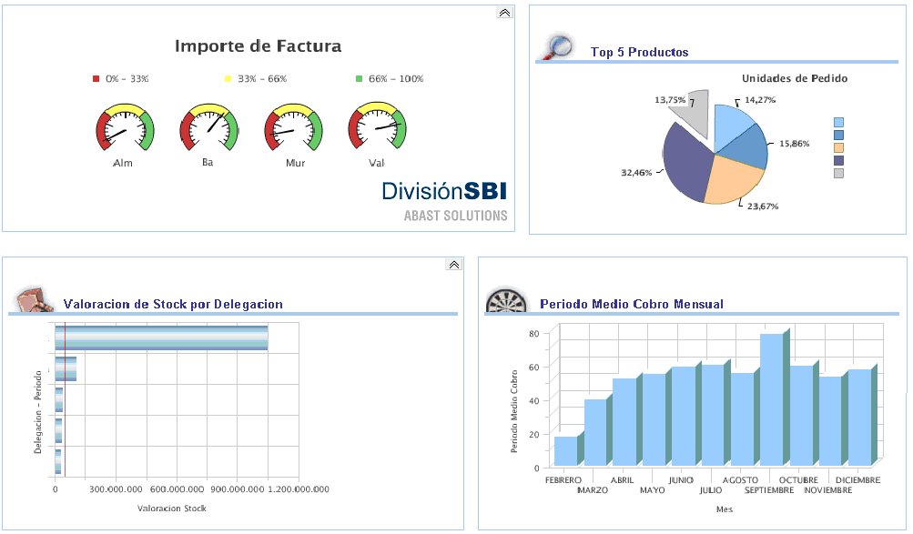Click the purple swatch in the pie legend

[x=838, y=161]
